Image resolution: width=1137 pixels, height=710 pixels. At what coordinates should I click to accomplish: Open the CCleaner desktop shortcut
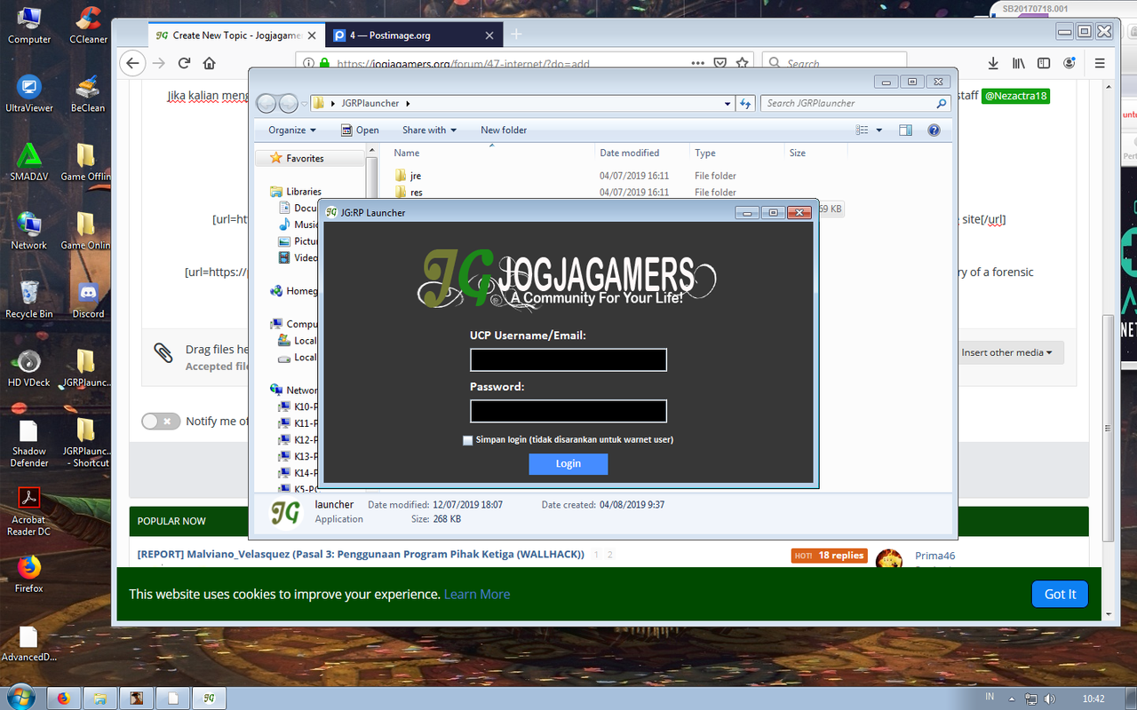[x=88, y=25]
